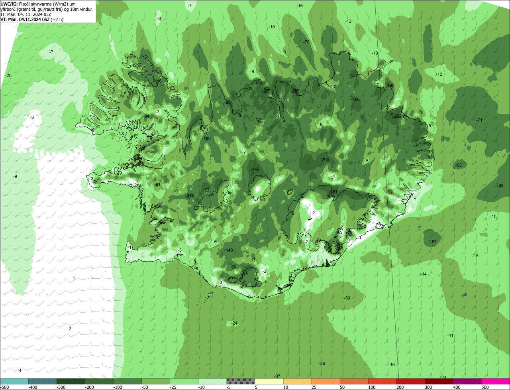Click the map value '-30' south of Iceland
This screenshot has height=390, width=510.
347,298
